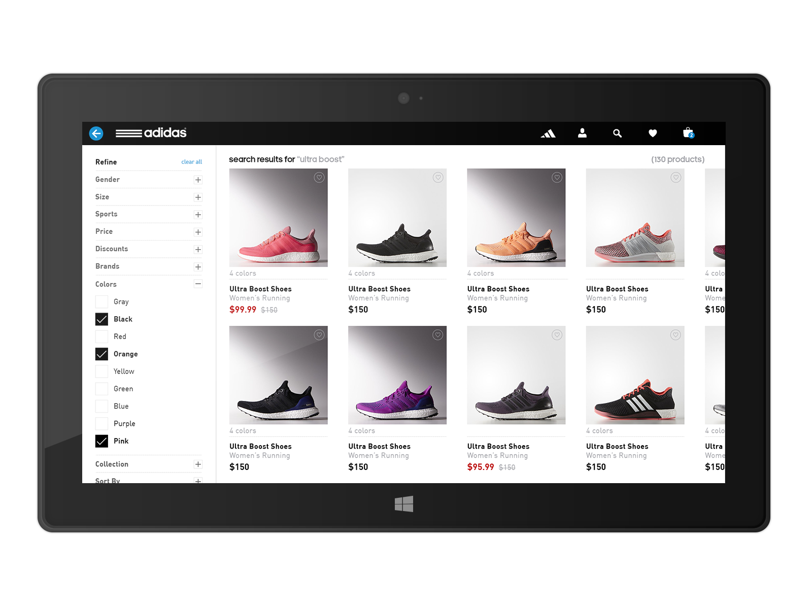
Task: Click '4 colors' under the purple shoe
Action: tap(361, 430)
